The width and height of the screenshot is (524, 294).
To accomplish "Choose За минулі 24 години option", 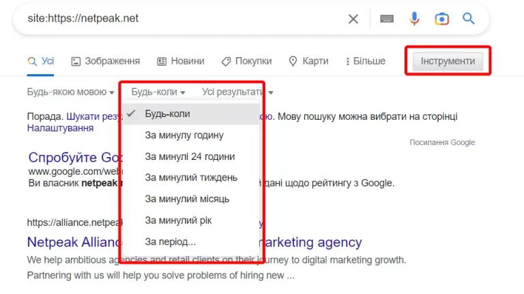I will point(191,157).
